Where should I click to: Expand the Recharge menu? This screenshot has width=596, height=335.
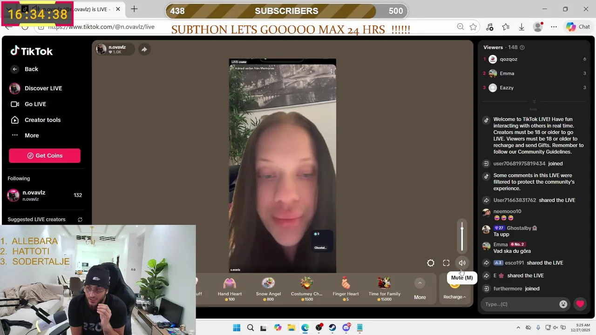(454, 296)
